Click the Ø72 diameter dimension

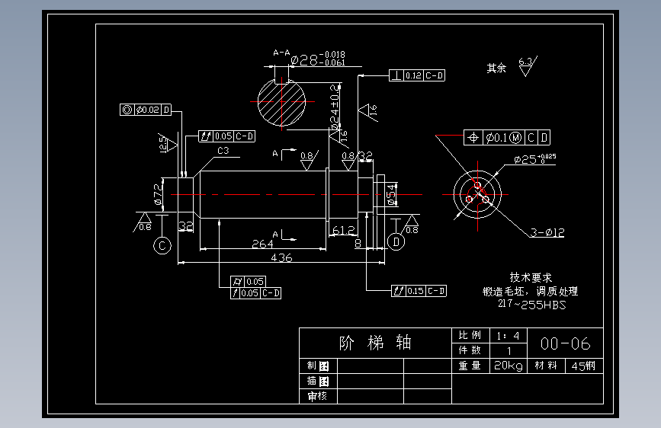point(158,195)
